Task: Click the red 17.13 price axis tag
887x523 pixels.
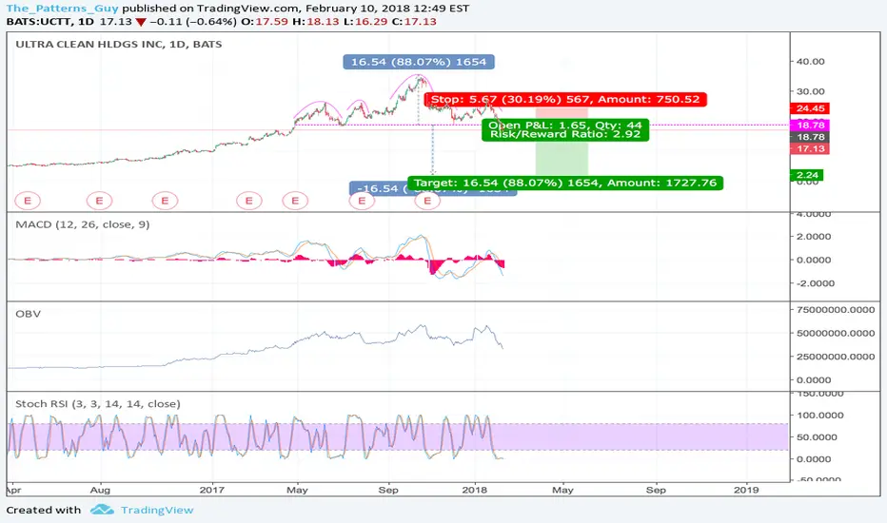Action: coord(810,148)
